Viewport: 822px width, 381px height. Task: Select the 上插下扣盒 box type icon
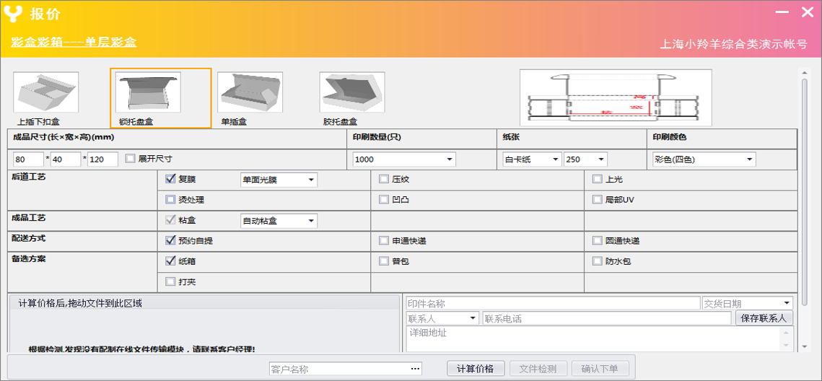click(45, 92)
